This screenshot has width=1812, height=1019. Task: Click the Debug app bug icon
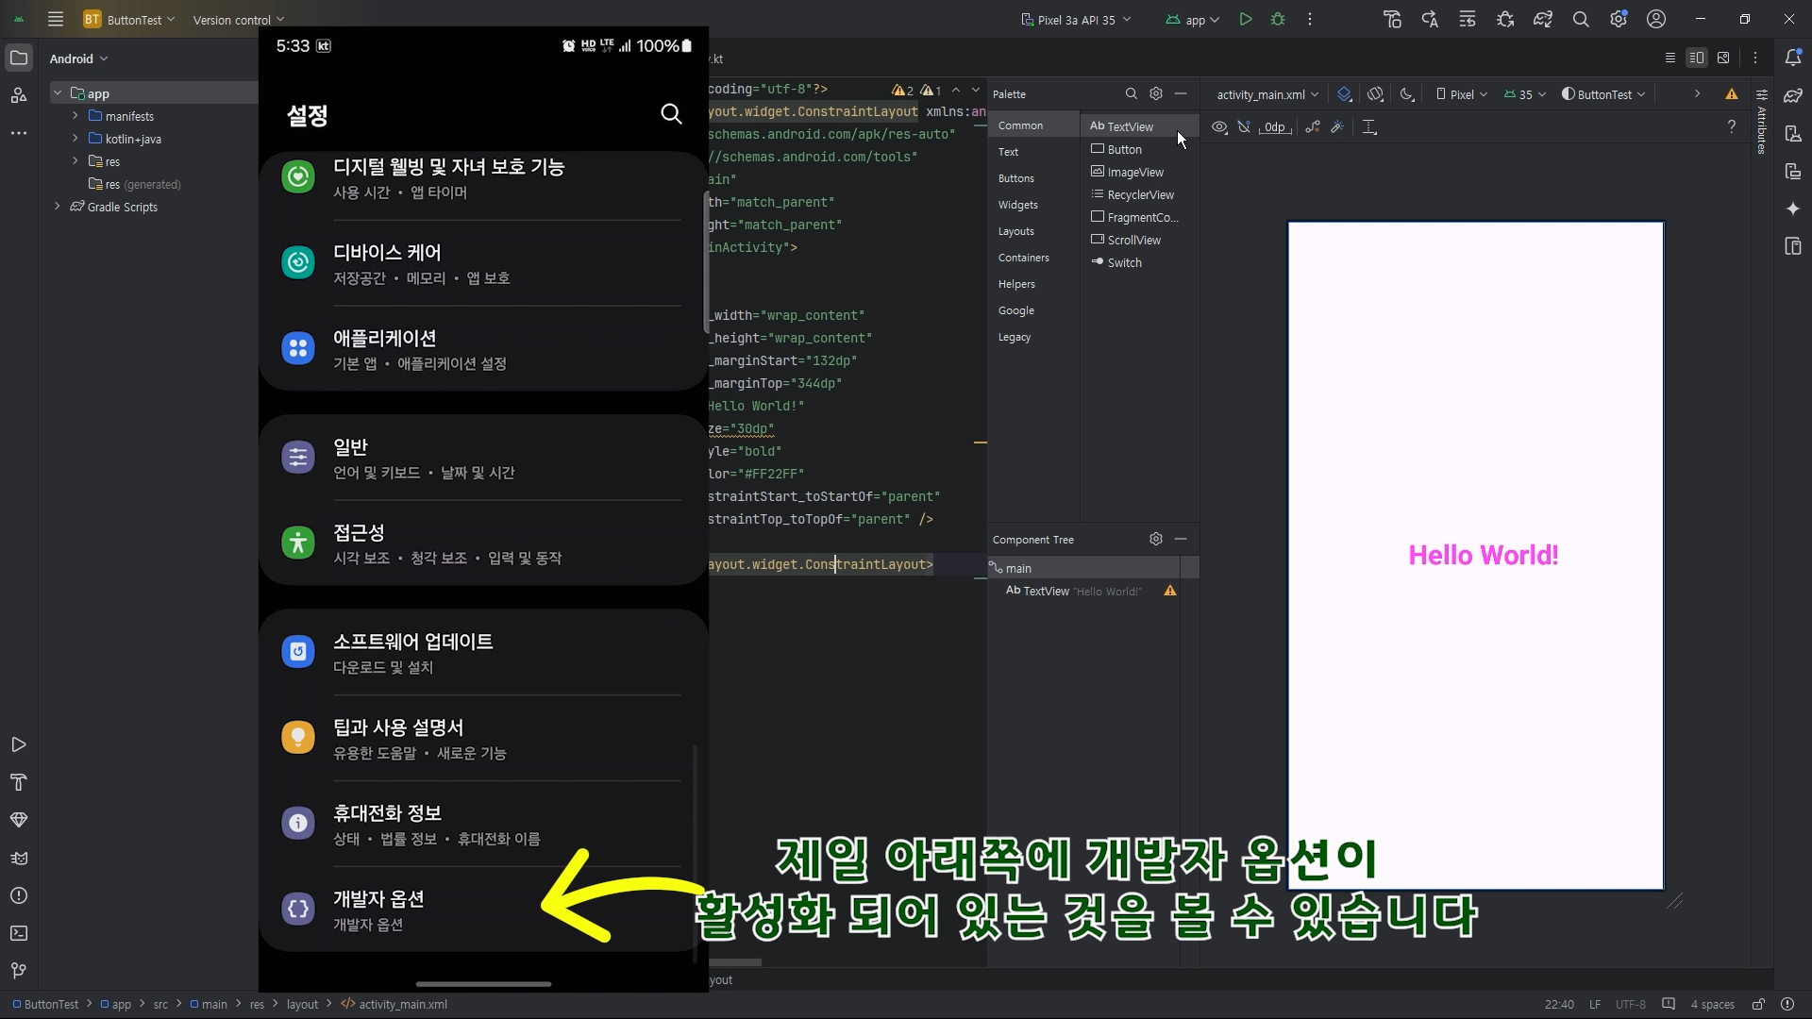pyautogui.click(x=1278, y=19)
